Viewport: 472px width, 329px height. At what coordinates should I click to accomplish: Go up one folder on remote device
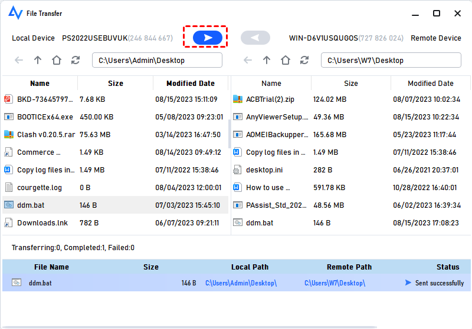(x=267, y=60)
